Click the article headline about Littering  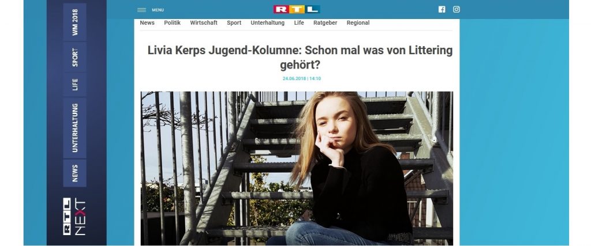click(300, 57)
